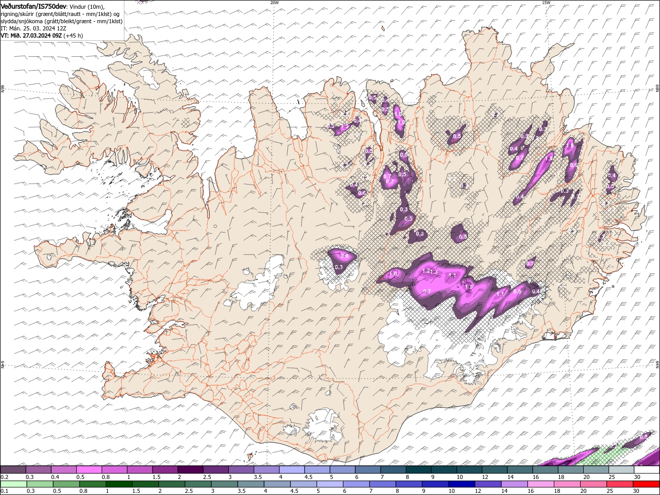The image size is (660, 495).
Task: Select the darkest green 1 rain swatch
Action: click(x=119, y=484)
